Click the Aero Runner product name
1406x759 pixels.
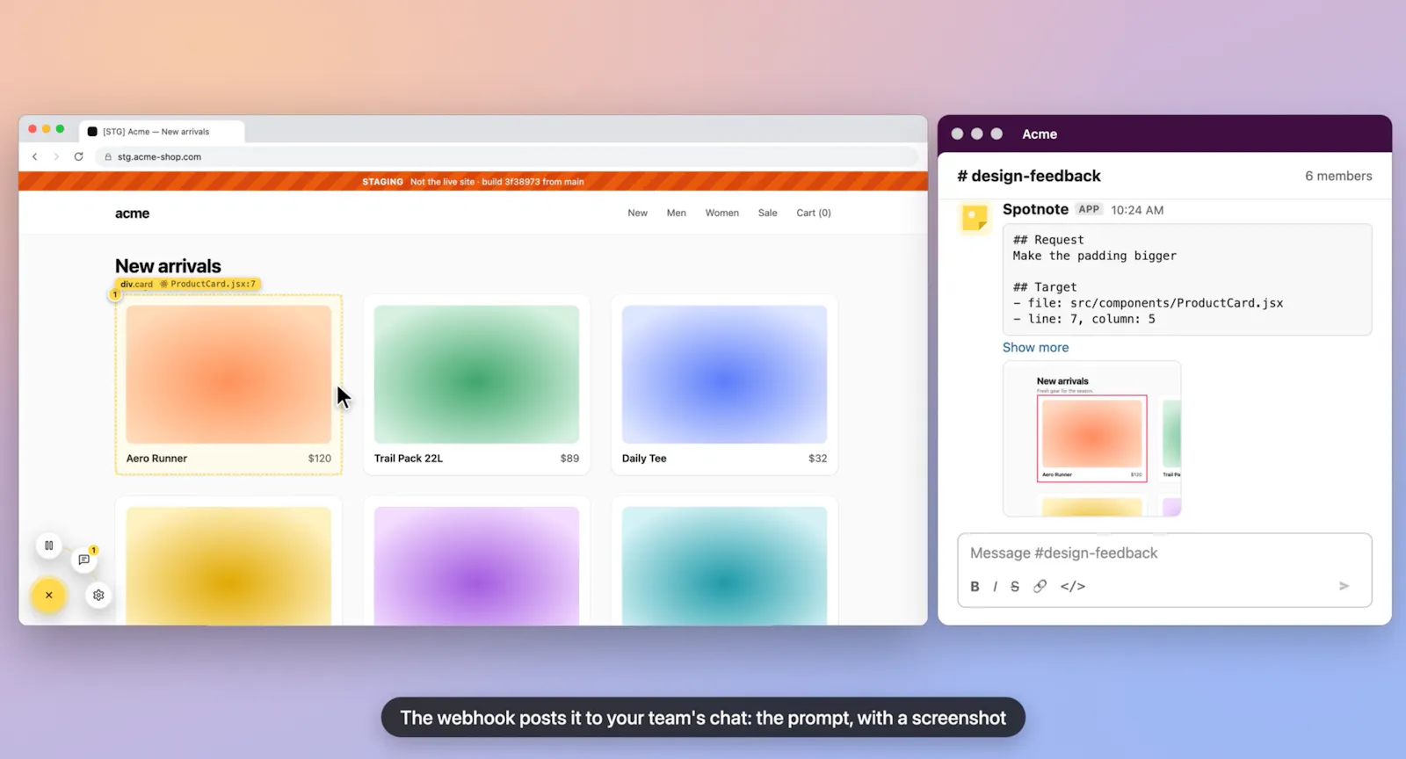point(156,459)
